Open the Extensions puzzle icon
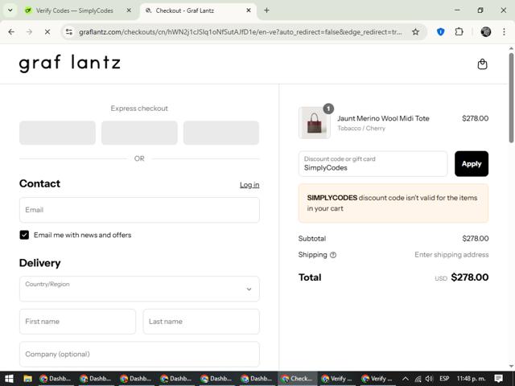The image size is (515, 386). (x=459, y=32)
